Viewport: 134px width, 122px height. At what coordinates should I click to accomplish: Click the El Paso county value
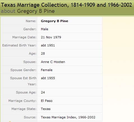coord(47,101)
